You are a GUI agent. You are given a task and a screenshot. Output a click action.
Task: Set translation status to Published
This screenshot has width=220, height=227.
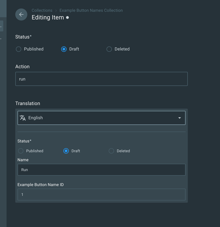point(21,151)
